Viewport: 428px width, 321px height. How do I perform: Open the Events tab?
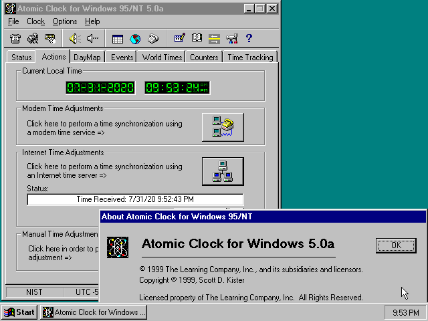pos(122,58)
